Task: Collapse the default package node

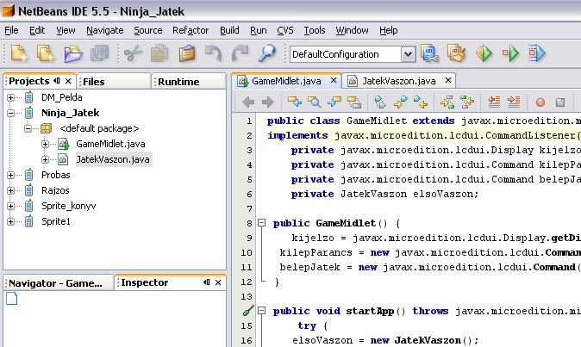Action: tap(28, 129)
